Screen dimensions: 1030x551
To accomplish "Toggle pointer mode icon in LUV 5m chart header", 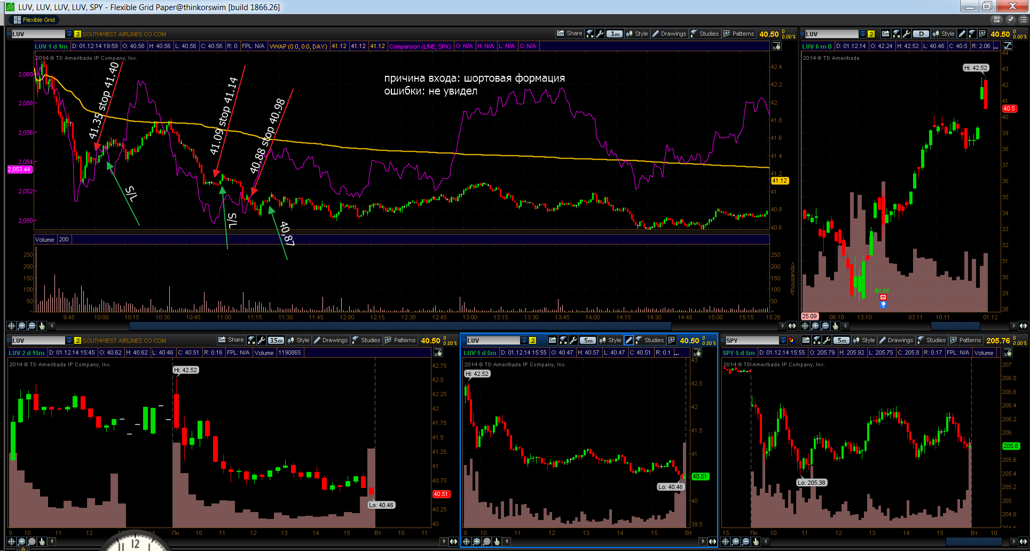I will coord(697,353).
